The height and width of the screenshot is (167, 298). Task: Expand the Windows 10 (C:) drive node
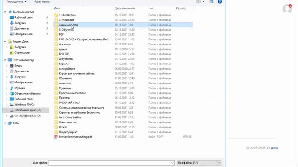[7, 105]
